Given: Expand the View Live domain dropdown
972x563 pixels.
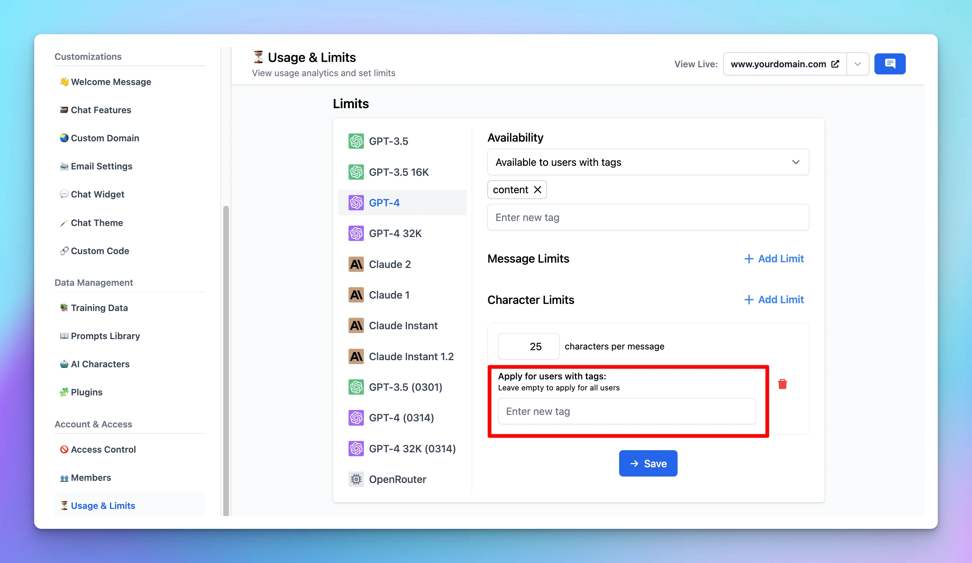Looking at the screenshot, I should [858, 64].
